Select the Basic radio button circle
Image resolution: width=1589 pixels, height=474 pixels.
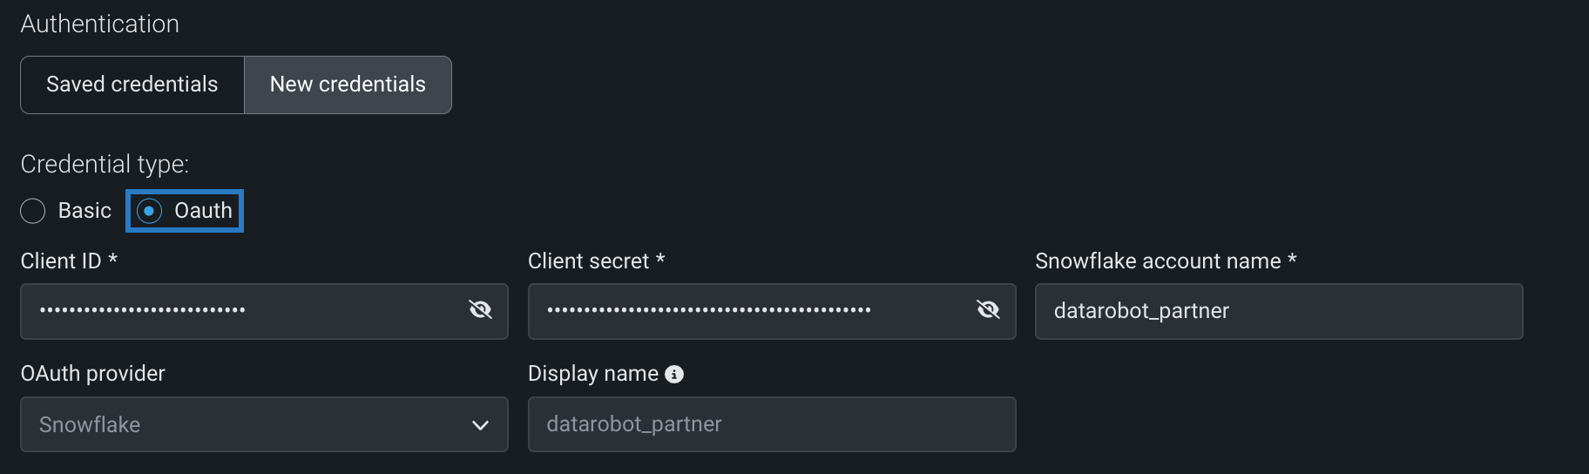click(x=33, y=211)
